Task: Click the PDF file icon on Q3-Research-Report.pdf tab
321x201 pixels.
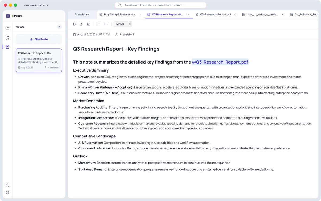Action: coord(197,14)
